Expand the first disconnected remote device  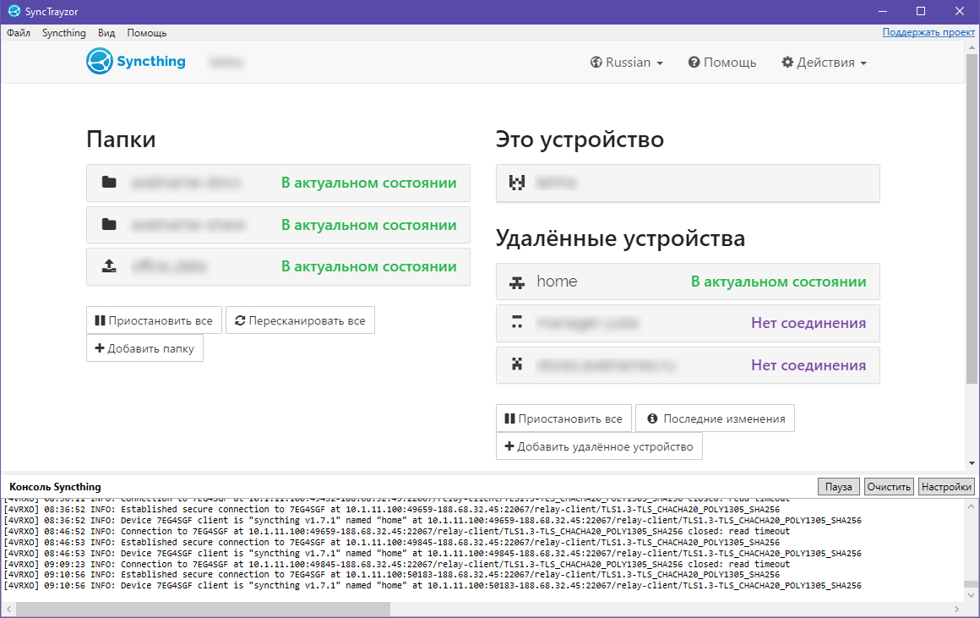[x=688, y=324]
